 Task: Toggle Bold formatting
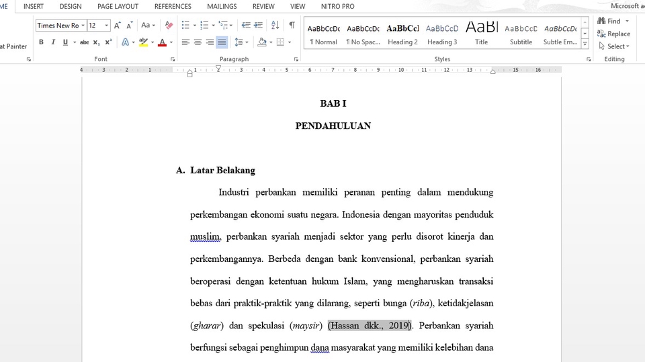[x=41, y=42]
